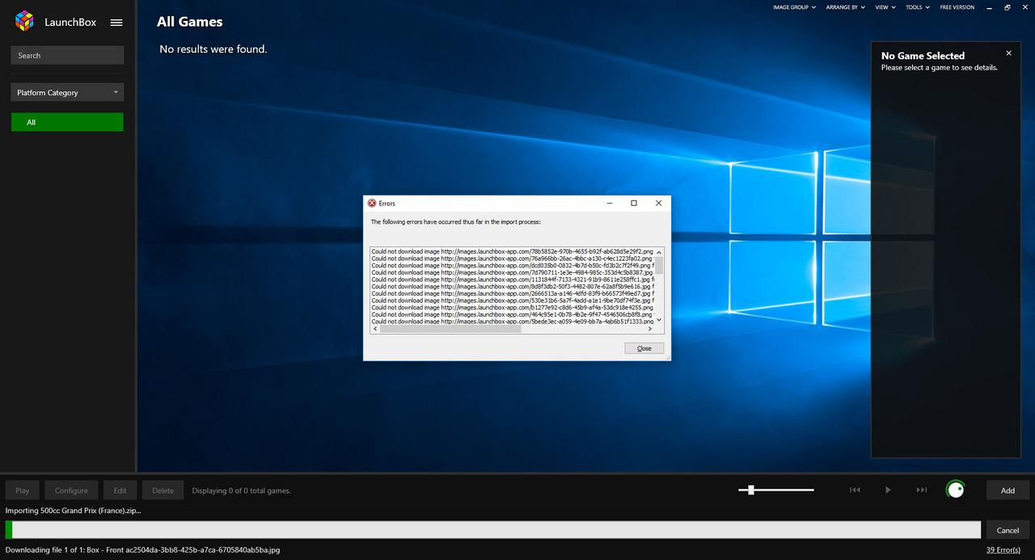
Task: Click the up arrow of error list scrollbar
Action: coord(659,251)
